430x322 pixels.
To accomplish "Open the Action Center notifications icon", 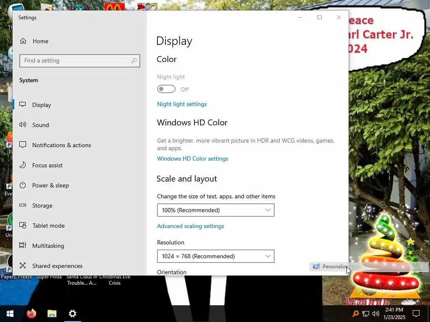I will pyautogui.click(x=416, y=314).
